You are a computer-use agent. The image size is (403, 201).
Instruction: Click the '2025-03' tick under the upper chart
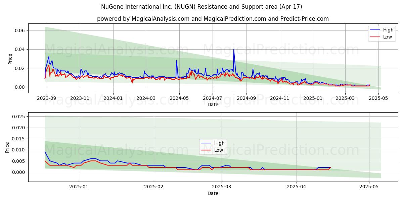345,98
